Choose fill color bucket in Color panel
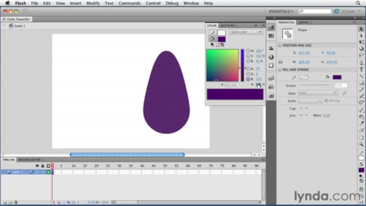This screenshot has height=206, width=366. coord(213,39)
